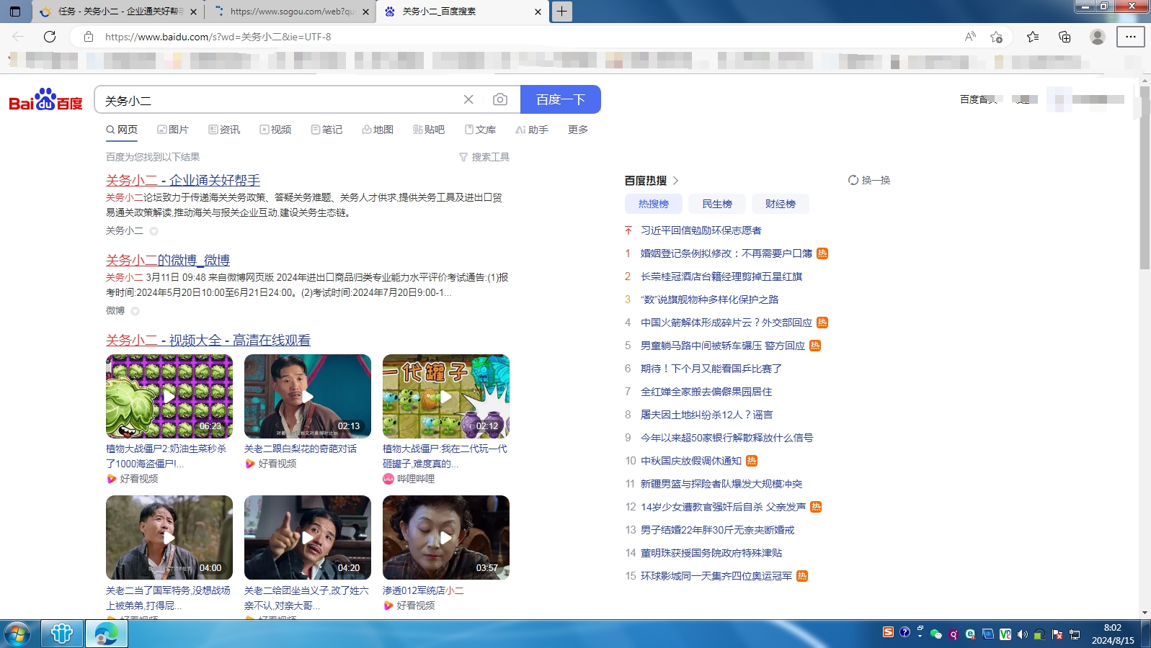
Task: Open hot topic 婚姻登记条例拟修改
Action: point(726,253)
